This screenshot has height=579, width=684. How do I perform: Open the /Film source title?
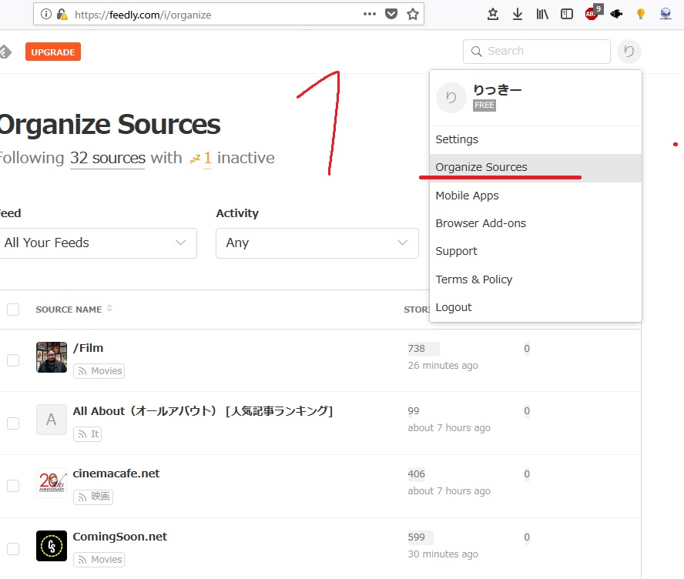pos(88,348)
